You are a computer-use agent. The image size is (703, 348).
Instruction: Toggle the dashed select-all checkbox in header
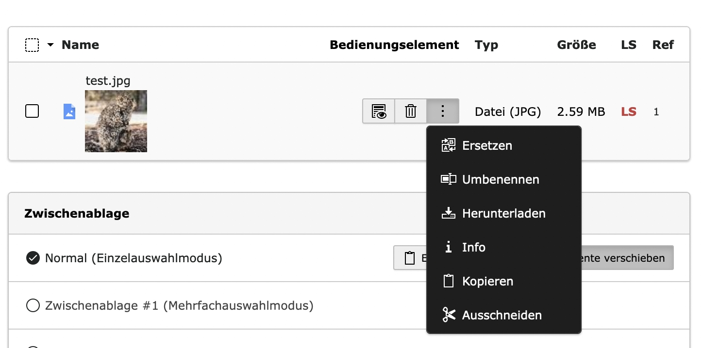[x=32, y=45]
